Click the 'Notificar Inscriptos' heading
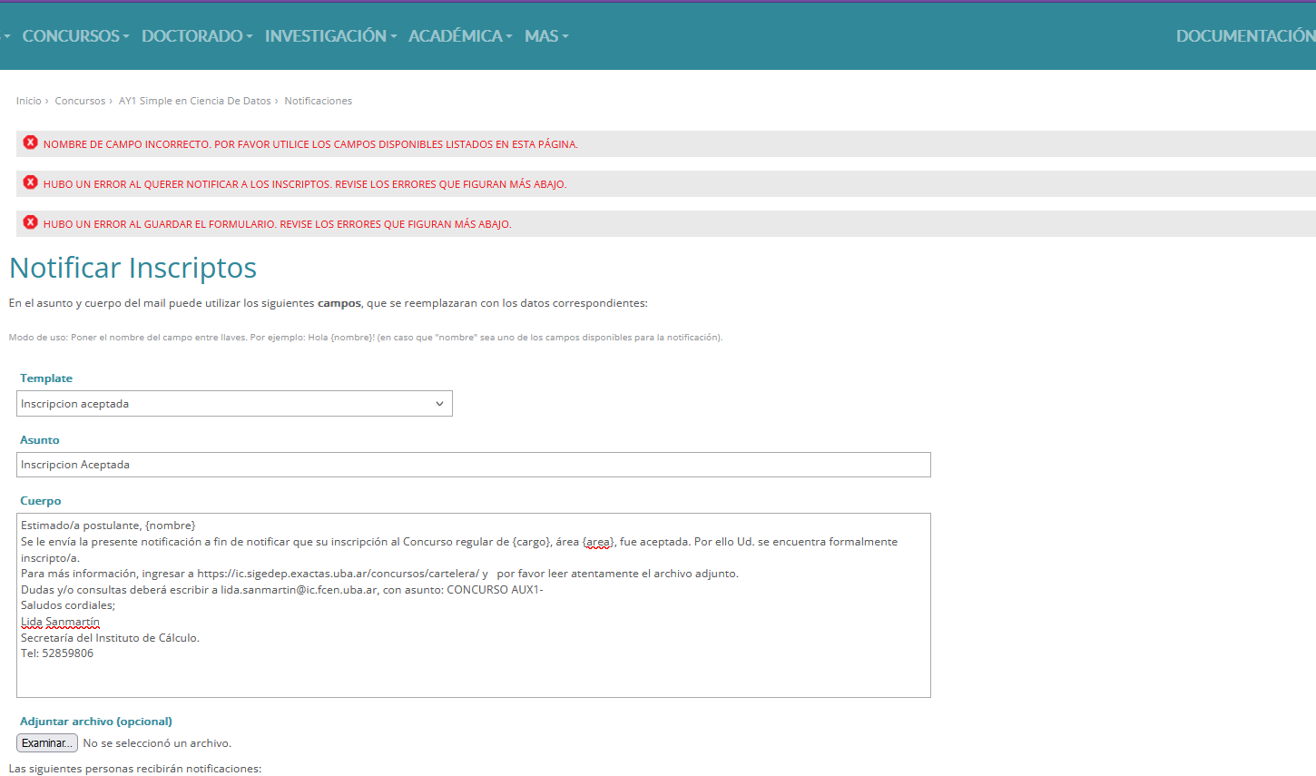This screenshot has height=776, width=1316. tap(133, 268)
